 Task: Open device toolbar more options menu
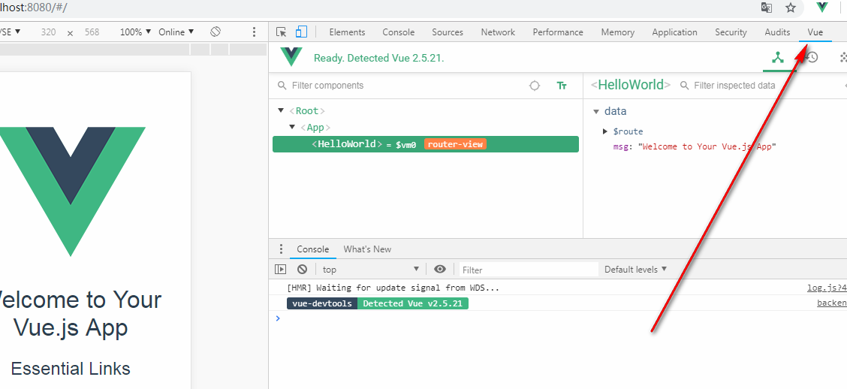point(254,32)
